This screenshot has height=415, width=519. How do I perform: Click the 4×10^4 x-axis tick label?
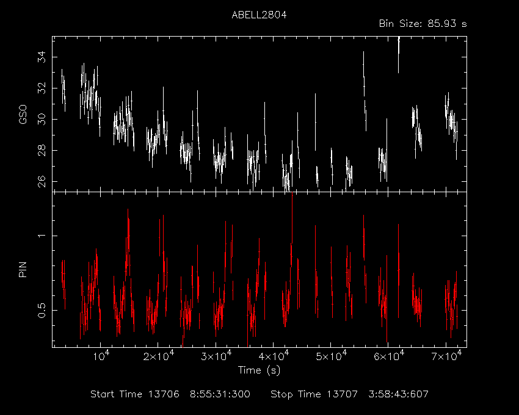(x=274, y=356)
